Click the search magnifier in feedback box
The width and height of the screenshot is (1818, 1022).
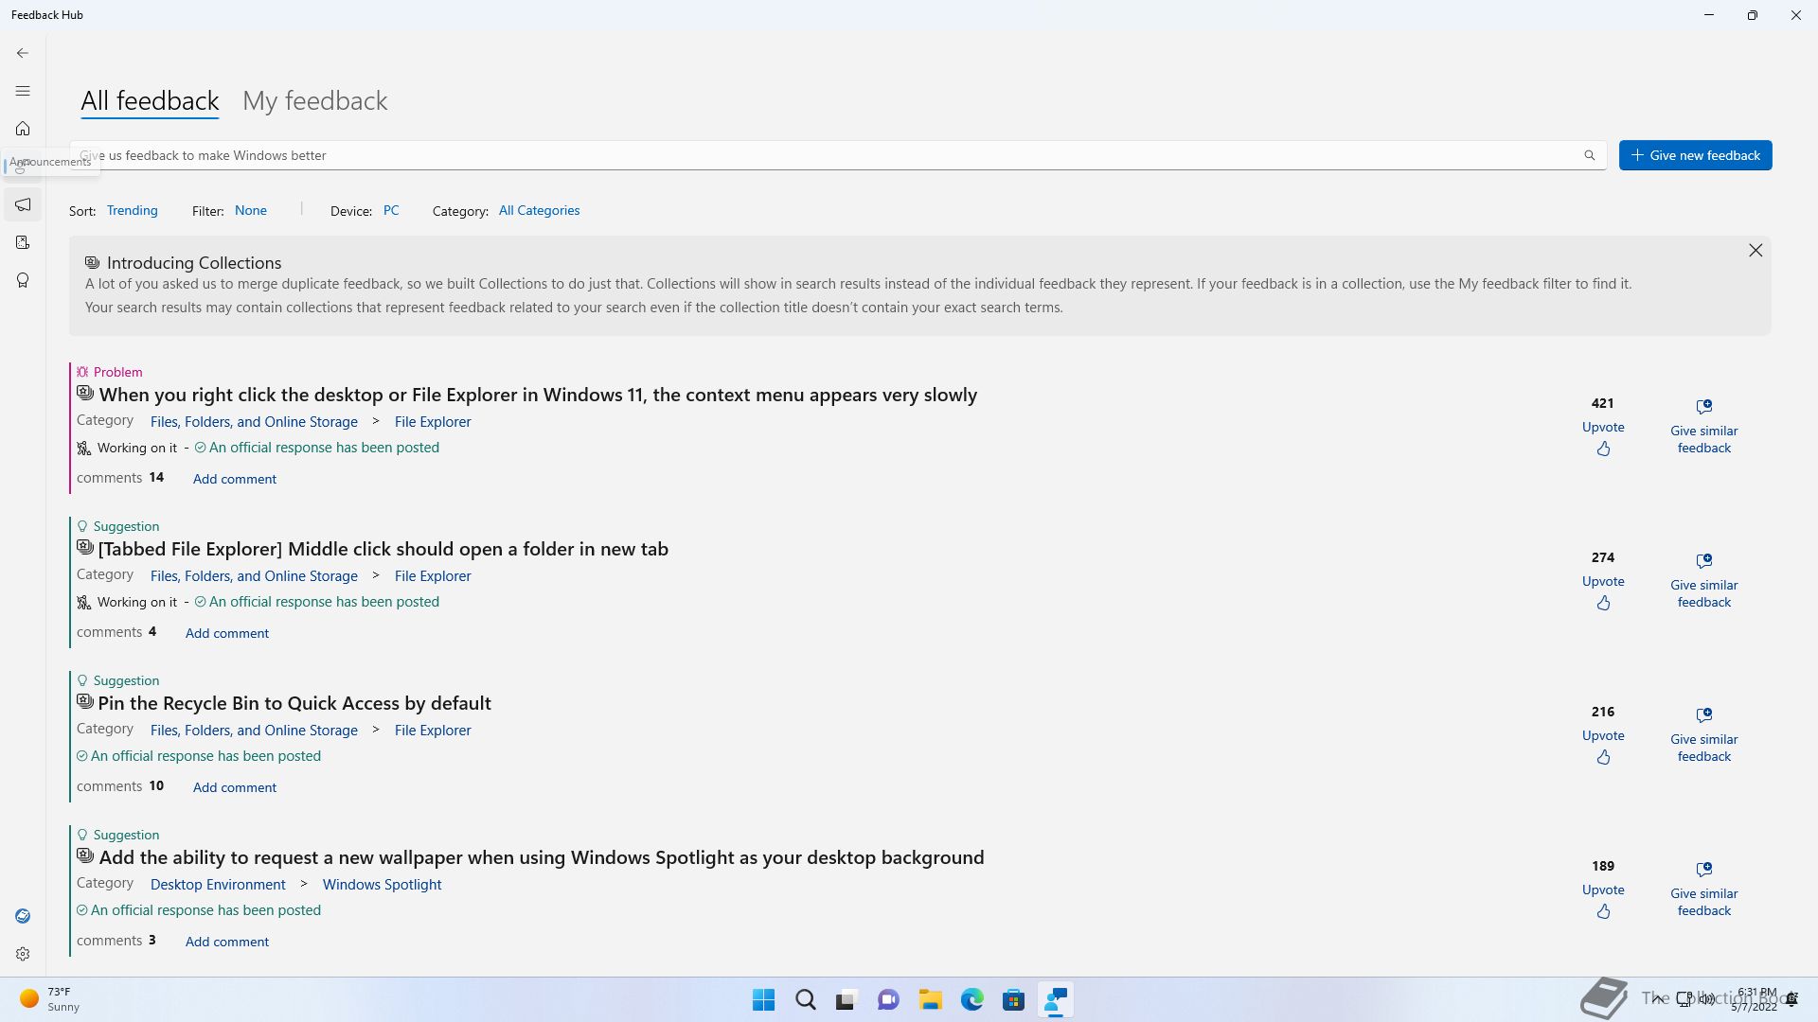tap(1590, 155)
